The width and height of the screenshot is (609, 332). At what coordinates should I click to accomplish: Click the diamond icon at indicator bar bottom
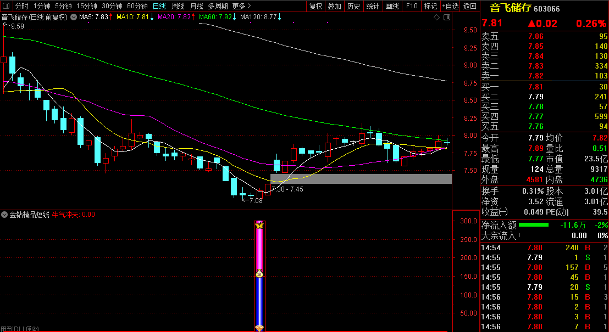click(x=259, y=329)
